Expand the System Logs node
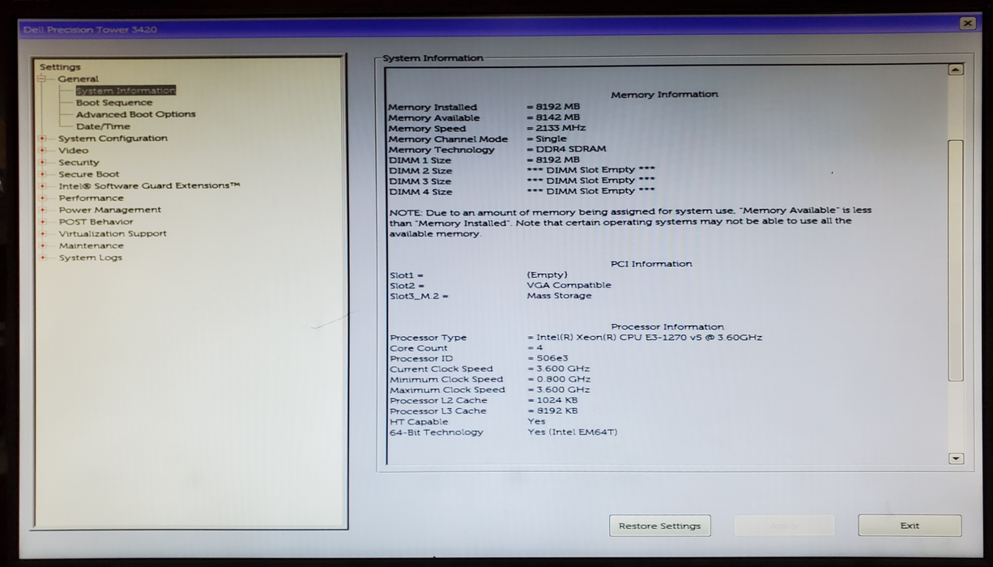Screen dimensions: 993x567 [x=42, y=258]
